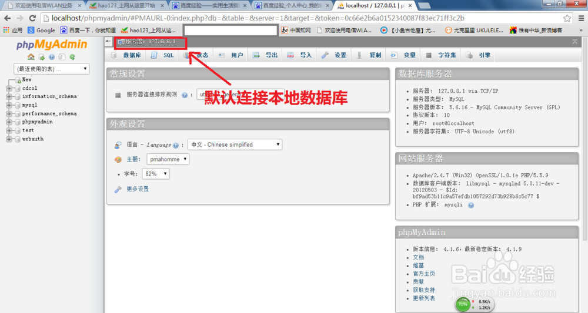Click the vertical page scrollbar
This screenshot has height=313, width=588.
(585, 139)
